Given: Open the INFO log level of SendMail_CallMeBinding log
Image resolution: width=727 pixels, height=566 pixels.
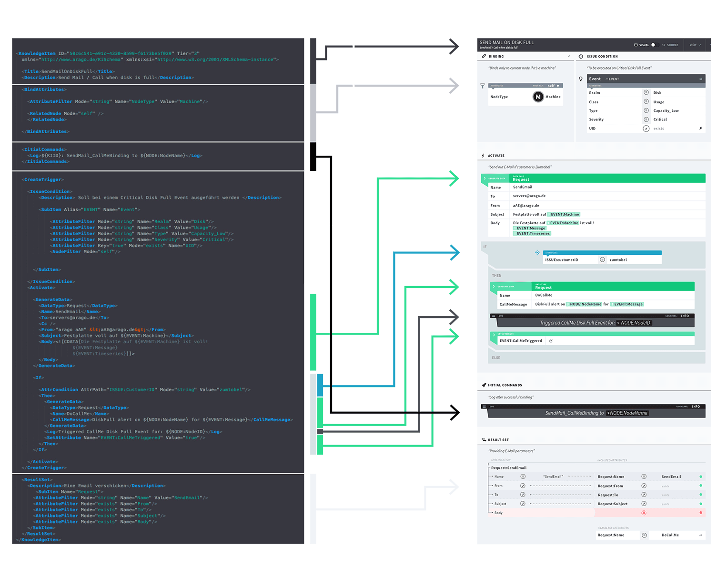Looking at the screenshot, I should (x=696, y=407).
